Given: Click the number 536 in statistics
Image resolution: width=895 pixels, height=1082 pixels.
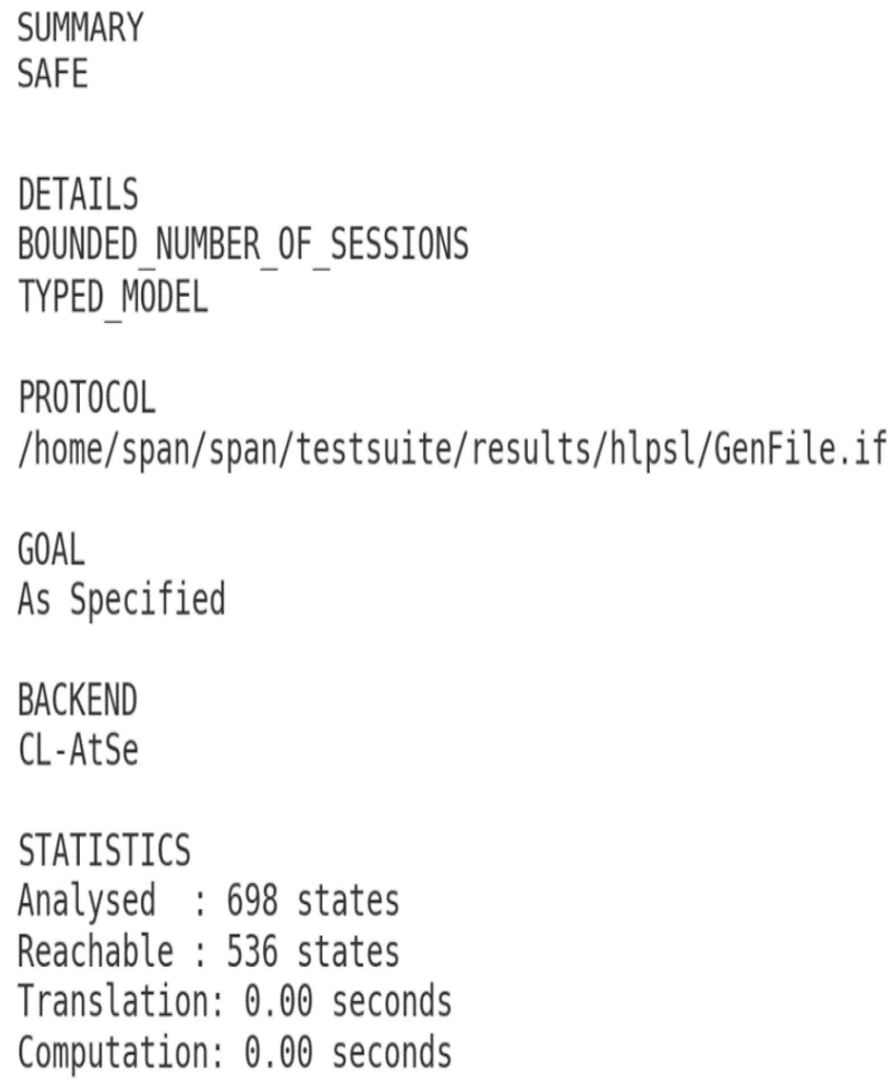Looking at the screenshot, I should (253, 950).
